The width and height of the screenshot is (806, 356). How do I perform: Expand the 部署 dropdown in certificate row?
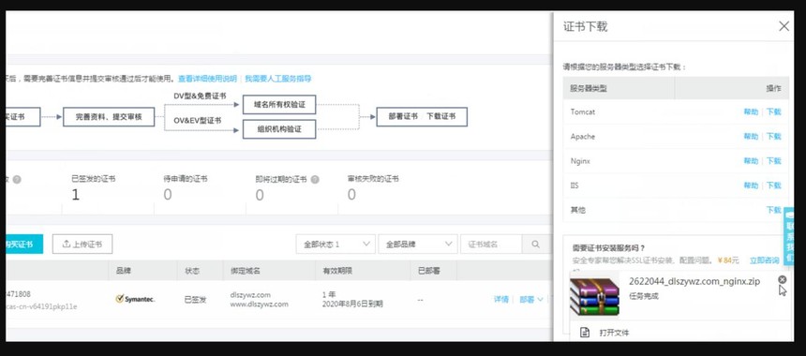point(531,300)
